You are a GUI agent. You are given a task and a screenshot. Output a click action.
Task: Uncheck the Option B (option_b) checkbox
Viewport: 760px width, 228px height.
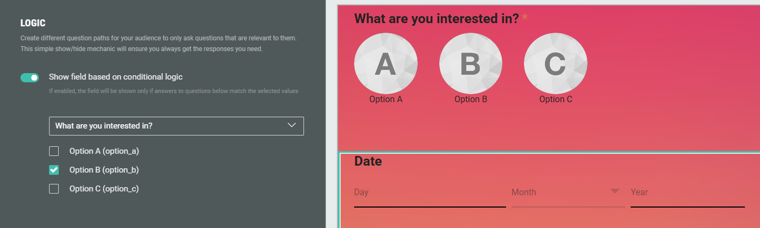pos(54,170)
